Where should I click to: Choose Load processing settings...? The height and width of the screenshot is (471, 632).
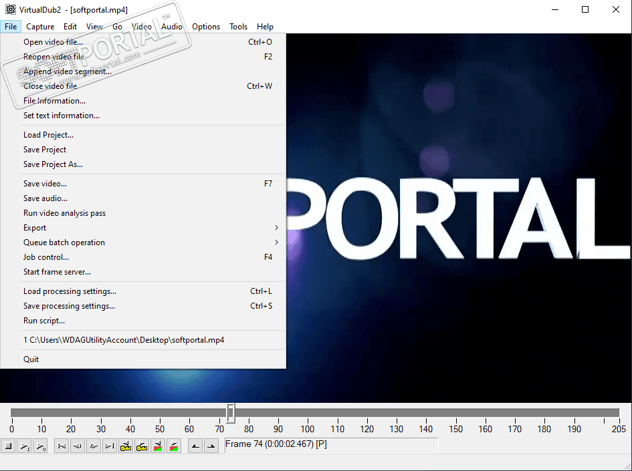143,291
